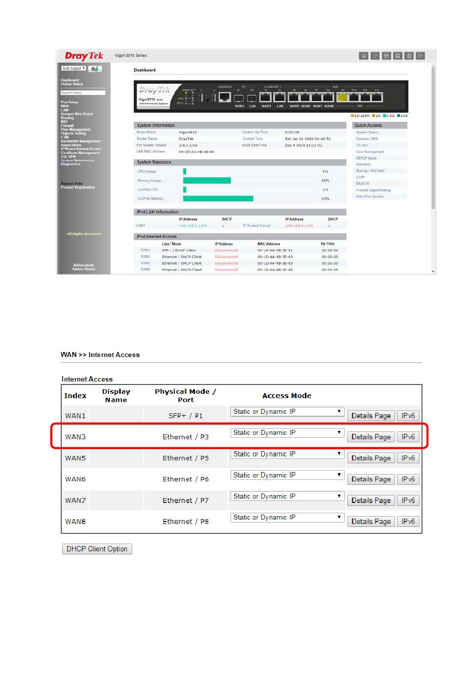465x690 pixels.
Task: Open WAN7 Access Mode dropdown
Action: [288, 497]
